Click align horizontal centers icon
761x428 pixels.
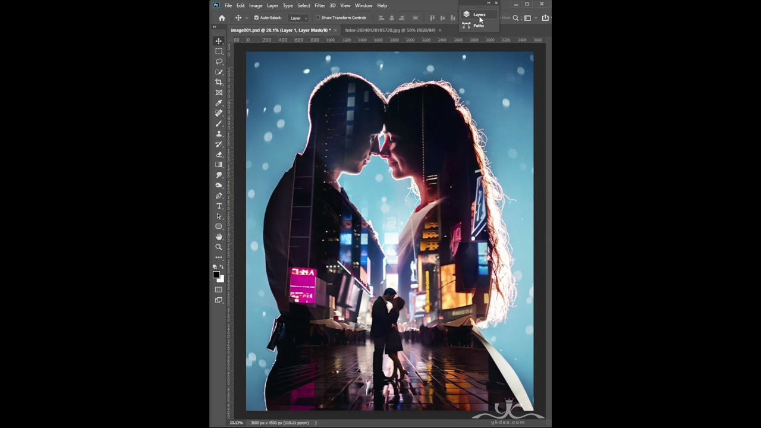tap(392, 18)
